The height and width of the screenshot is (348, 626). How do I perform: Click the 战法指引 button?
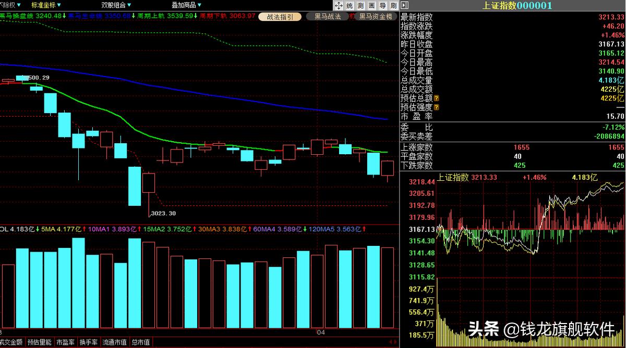[280, 17]
